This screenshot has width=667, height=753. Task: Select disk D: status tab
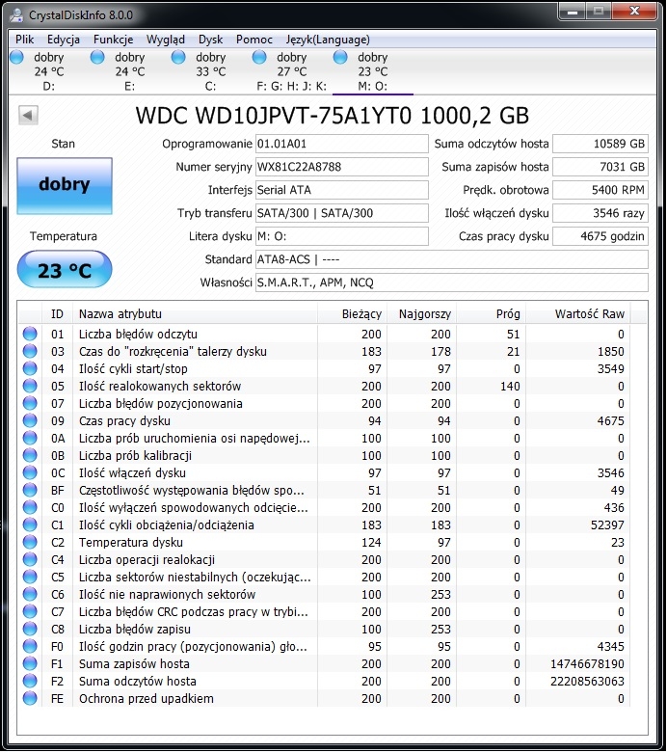click(x=49, y=71)
